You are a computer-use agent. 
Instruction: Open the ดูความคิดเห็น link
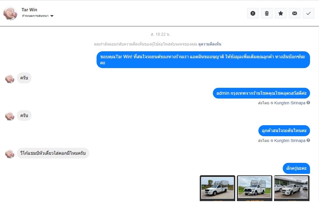point(210,44)
